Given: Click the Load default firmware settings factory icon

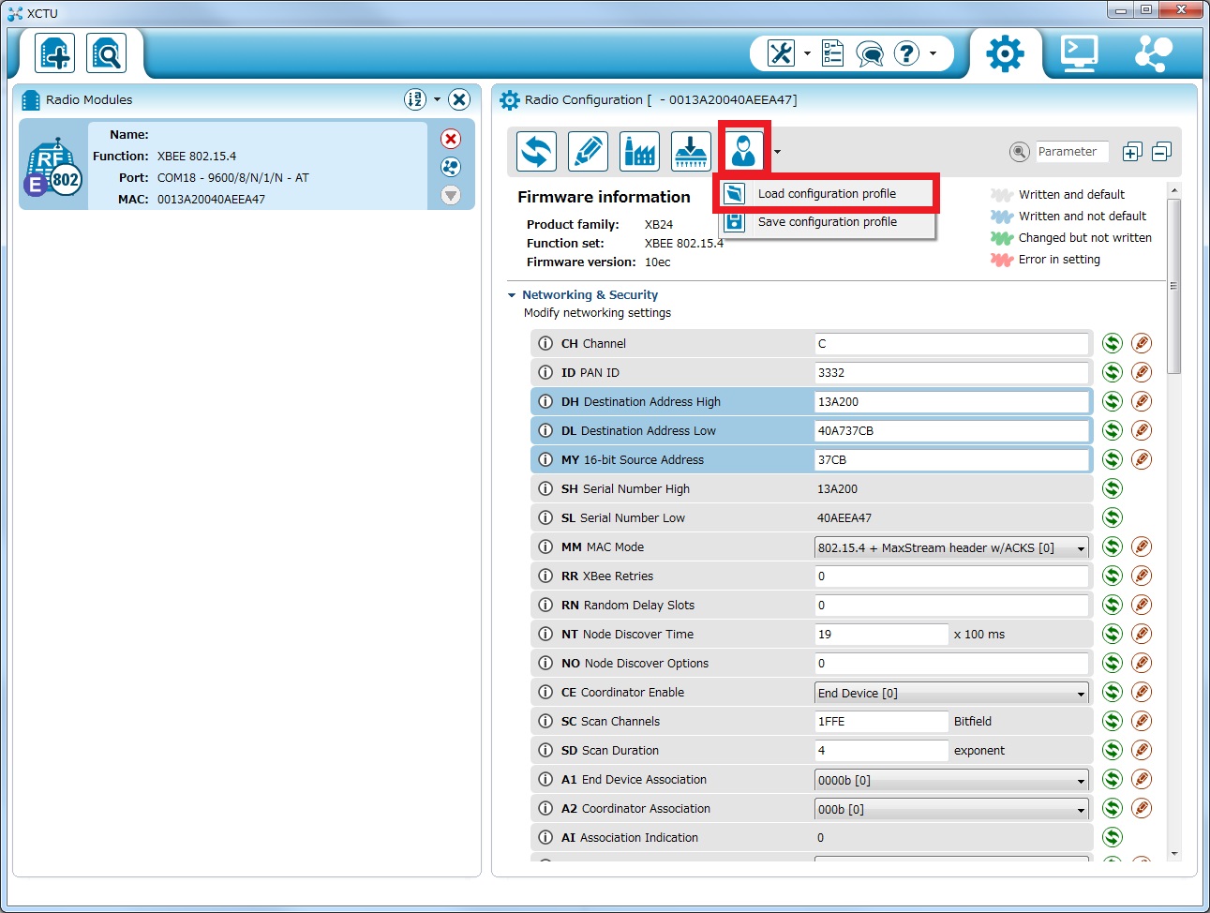Looking at the screenshot, I should pyautogui.click(x=639, y=151).
